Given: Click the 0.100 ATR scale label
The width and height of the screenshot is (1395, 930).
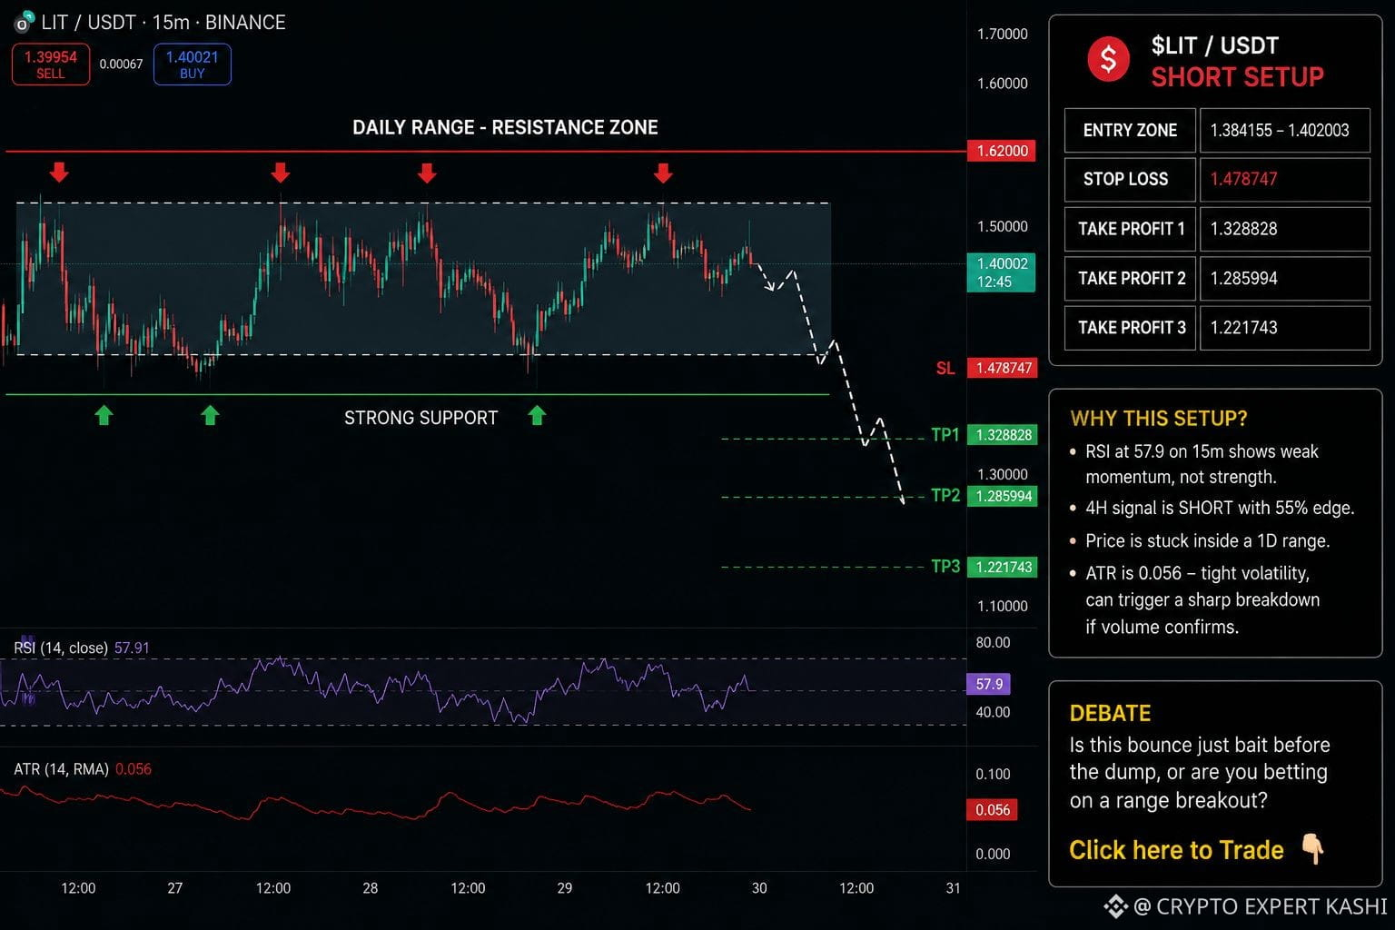Looking at the screenshot, I should click(993, 774).
